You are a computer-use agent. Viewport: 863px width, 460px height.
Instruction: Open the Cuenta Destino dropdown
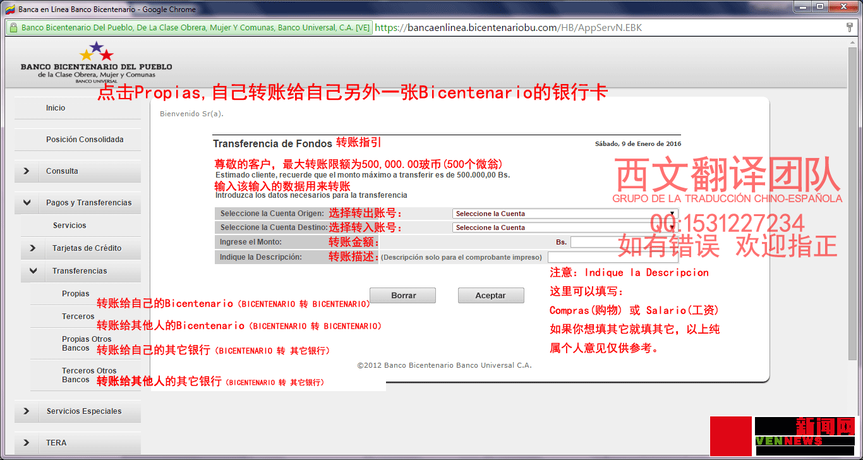tap(565, 227)
